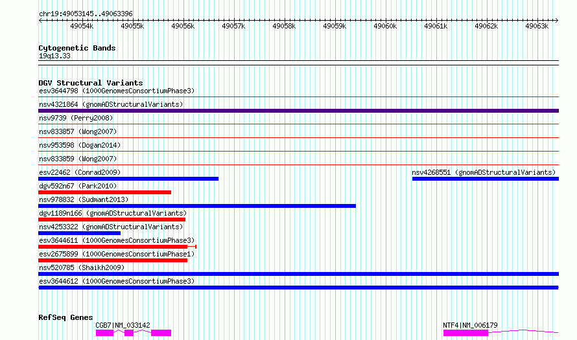Viewport: 577px width, 340px height.
Task: Click the 49060k ruler tick
Action: click(385, 26)
